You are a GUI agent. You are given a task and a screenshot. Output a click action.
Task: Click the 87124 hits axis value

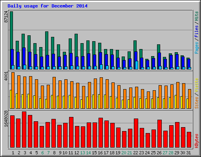(x=6, y=17)
